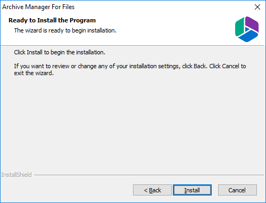Click the separator line beside InstallShield

coord(149,175)
